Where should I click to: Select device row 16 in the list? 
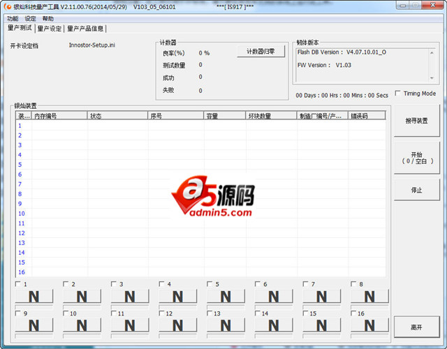point(200,272)
